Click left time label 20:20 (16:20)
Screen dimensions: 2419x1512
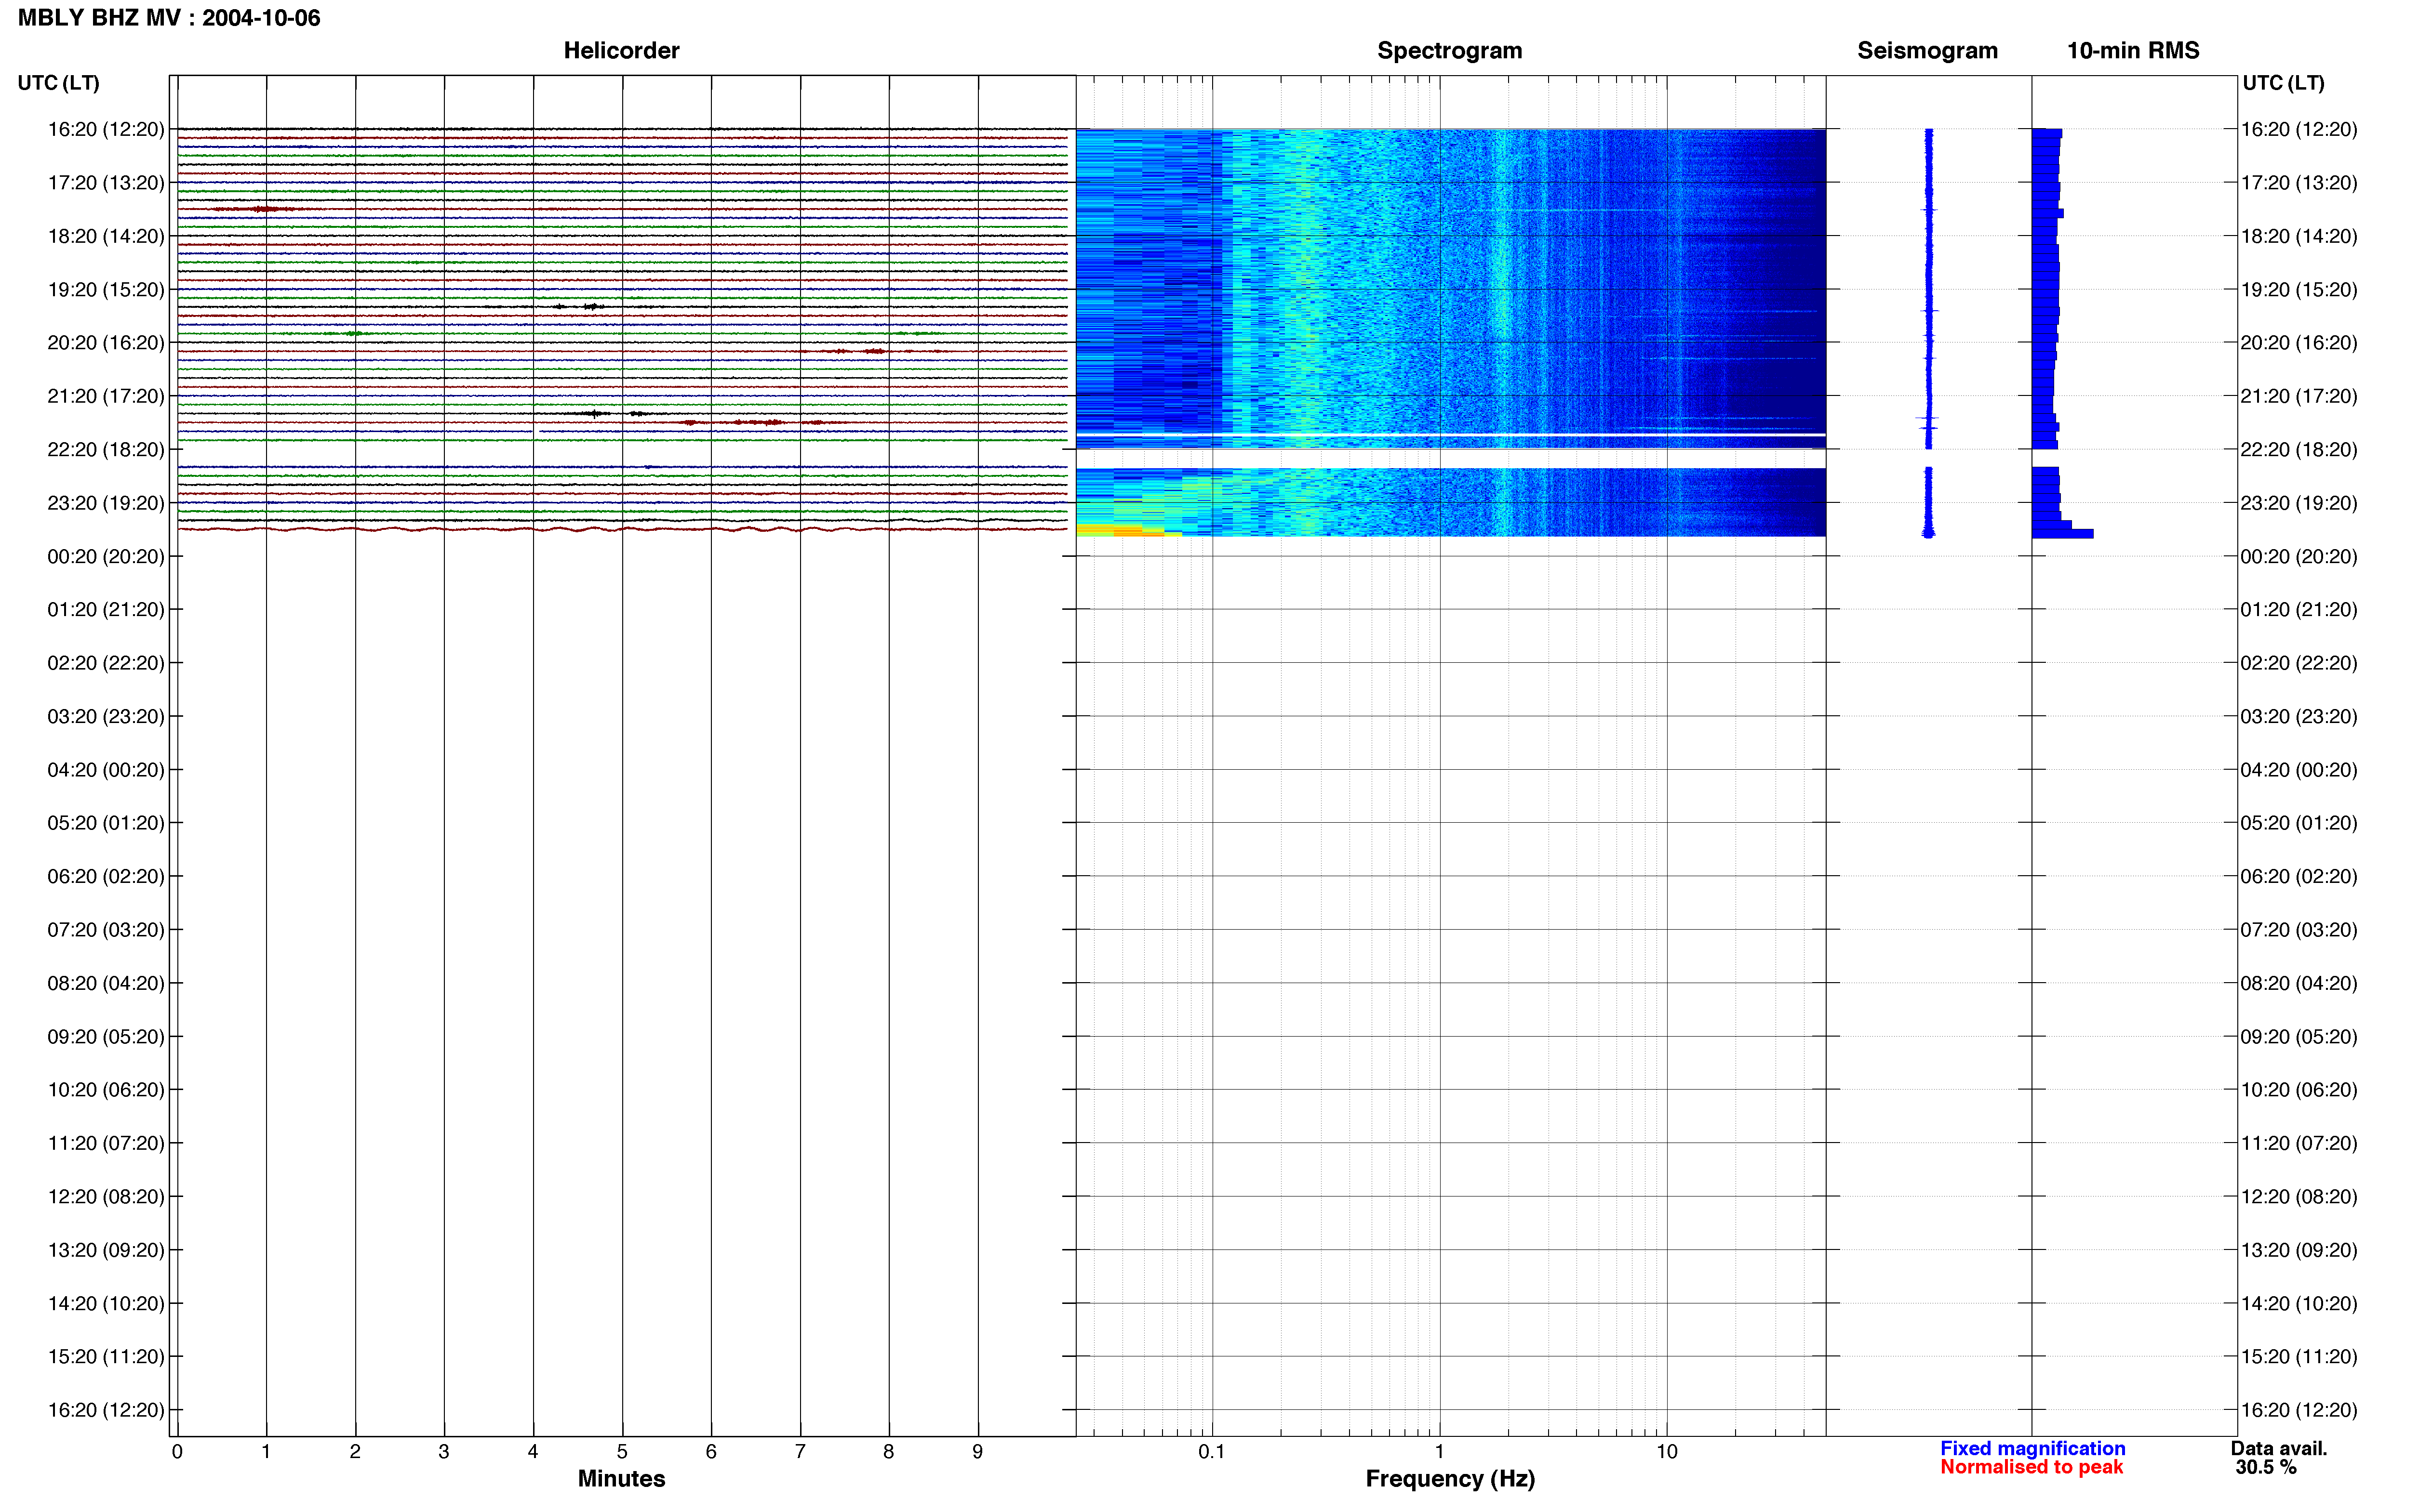pos(106,343)
